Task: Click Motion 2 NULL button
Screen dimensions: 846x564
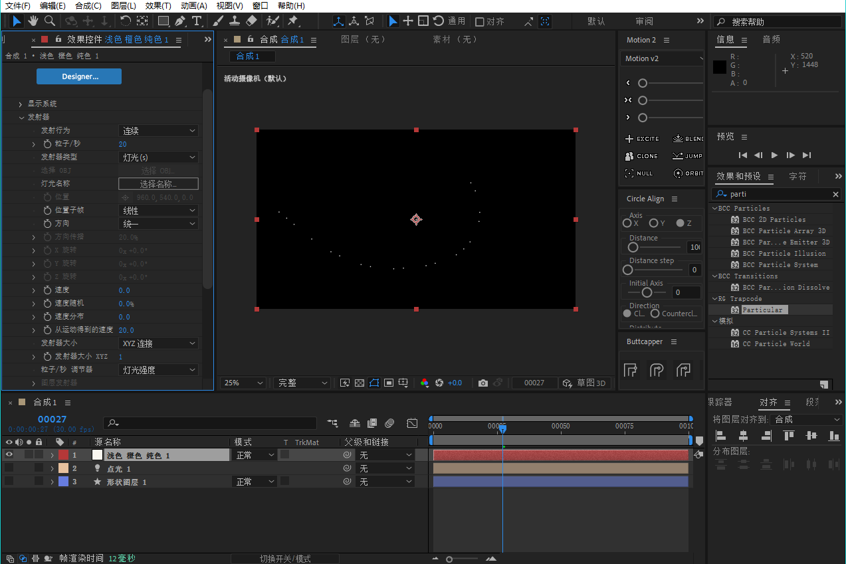Action: click(639, 173)
